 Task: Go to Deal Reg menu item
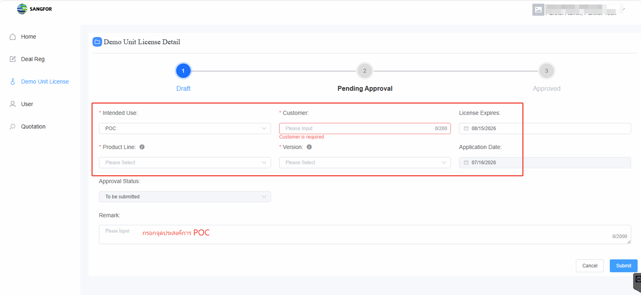point(33,59)
